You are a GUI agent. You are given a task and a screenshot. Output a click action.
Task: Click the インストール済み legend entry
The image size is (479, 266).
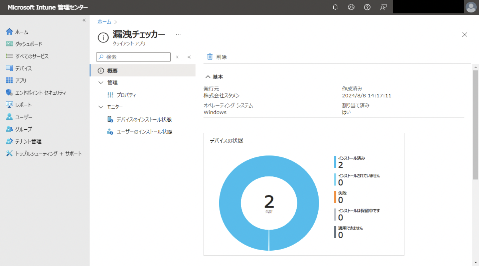tap(349, 162)
